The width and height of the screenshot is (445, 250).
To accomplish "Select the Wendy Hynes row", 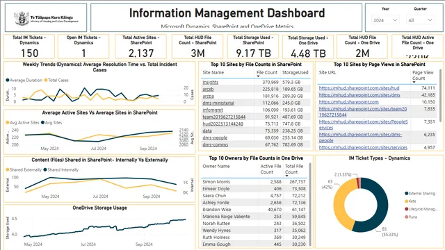I will pos(254,231).
